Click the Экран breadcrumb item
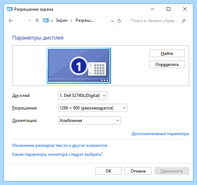The height and width of the screenshot is (185, 197). tap(61, 20)
